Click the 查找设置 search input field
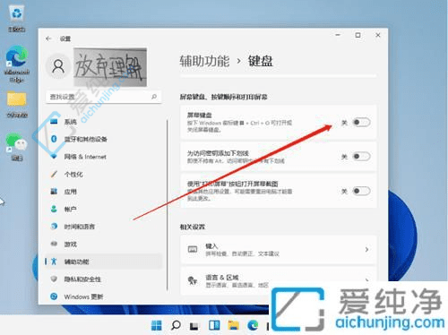The image size is (448, 335). point(104,97)
